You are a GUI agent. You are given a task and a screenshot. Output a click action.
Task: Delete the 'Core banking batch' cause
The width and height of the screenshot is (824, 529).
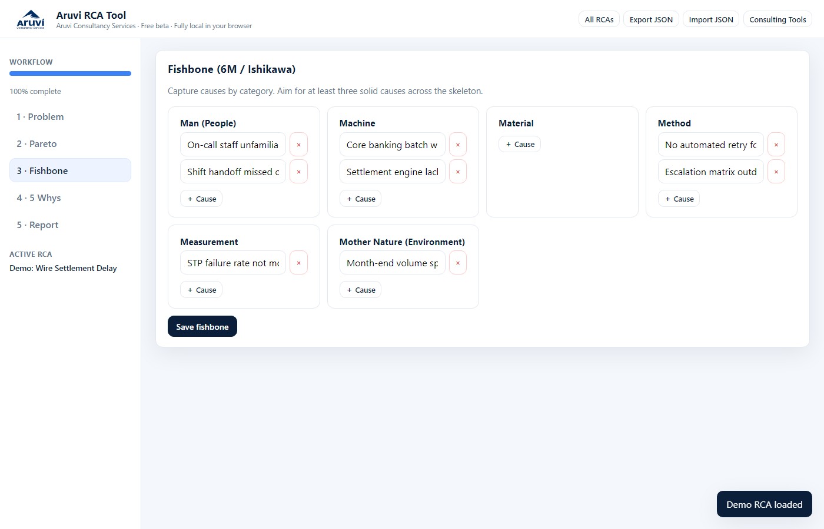pos(458,145)
